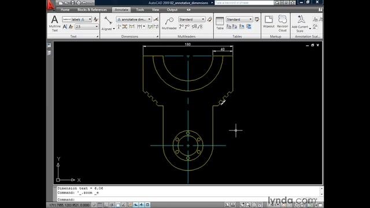Switch to the View ribbon tab
370x208 pixels.
point(156,10)
